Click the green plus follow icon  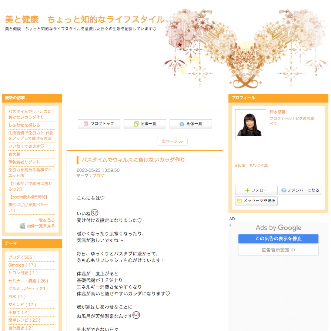pyautogui.click(x=247, y=190)
